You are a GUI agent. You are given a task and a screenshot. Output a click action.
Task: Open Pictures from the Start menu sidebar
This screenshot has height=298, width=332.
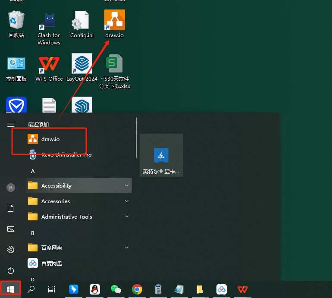tap(11, 229)
